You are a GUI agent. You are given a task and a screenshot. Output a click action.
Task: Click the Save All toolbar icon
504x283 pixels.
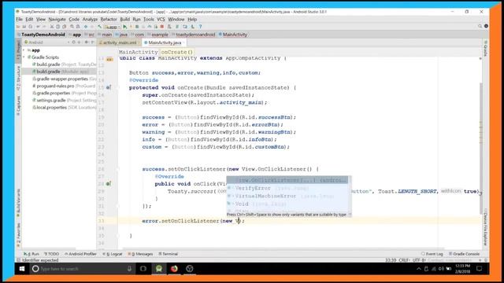pos(24,27)
